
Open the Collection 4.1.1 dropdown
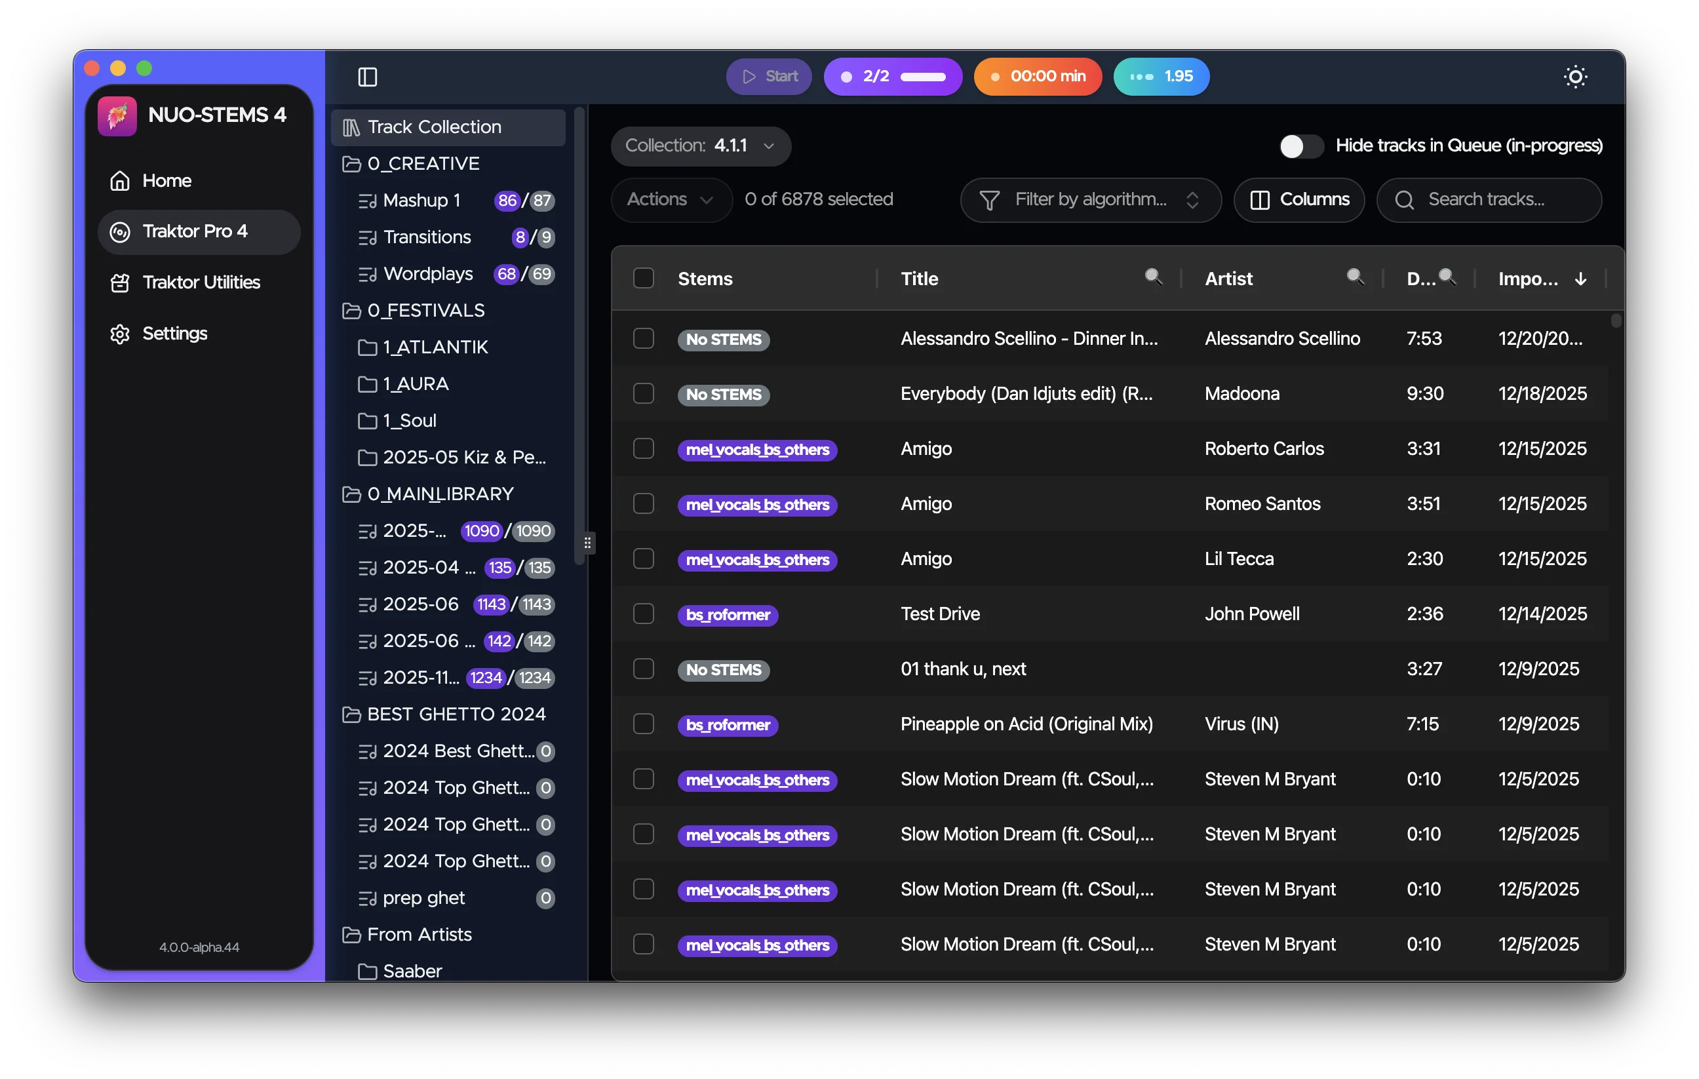[x=701, y=146]
